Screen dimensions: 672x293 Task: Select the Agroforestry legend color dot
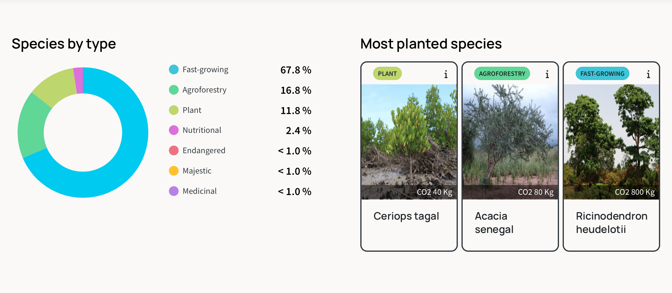coord(174,90)
